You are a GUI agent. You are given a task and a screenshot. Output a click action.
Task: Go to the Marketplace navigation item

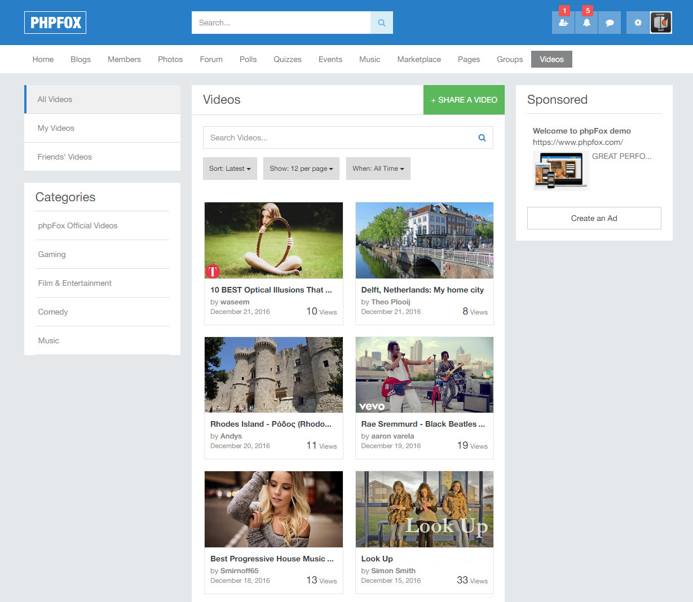click(x=419, y=59)
